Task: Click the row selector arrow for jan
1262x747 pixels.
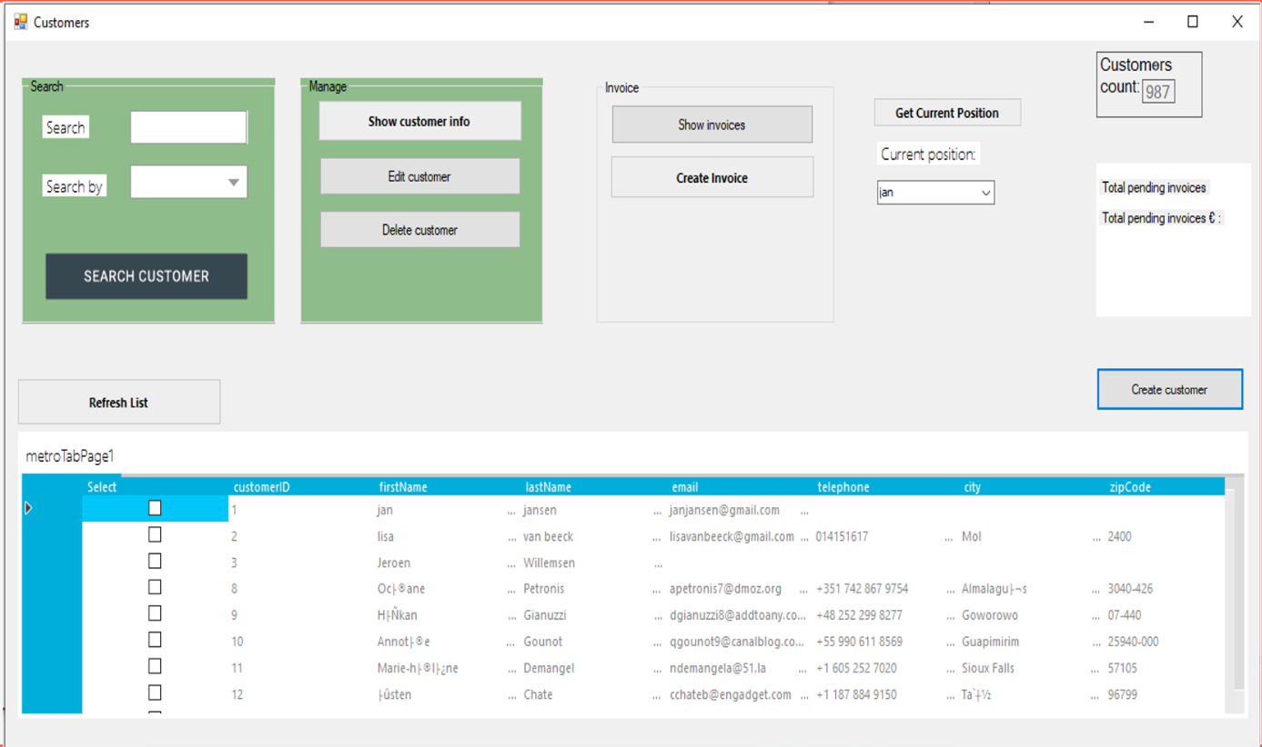Action: [x=29, y=509]
